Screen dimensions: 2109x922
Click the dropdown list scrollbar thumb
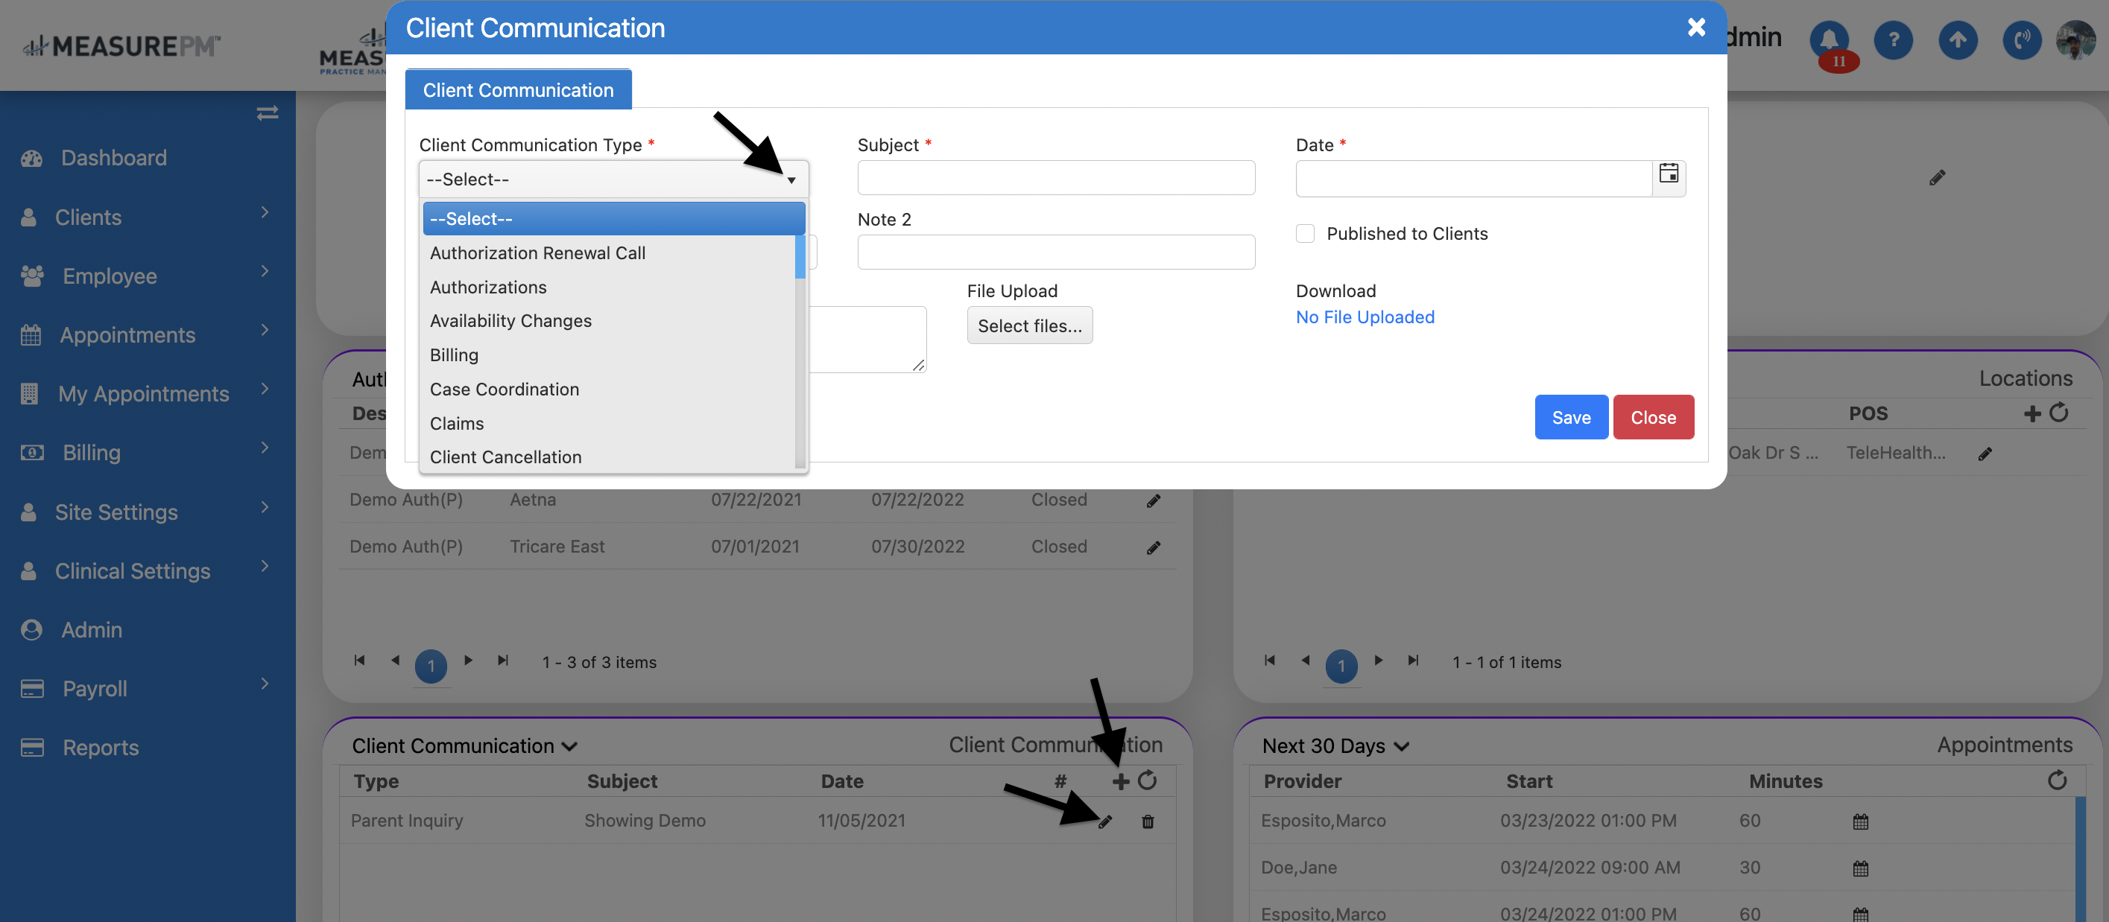799,257
